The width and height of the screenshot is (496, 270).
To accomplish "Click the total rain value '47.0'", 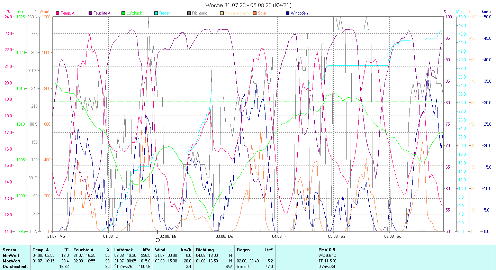I will (269, 266).
